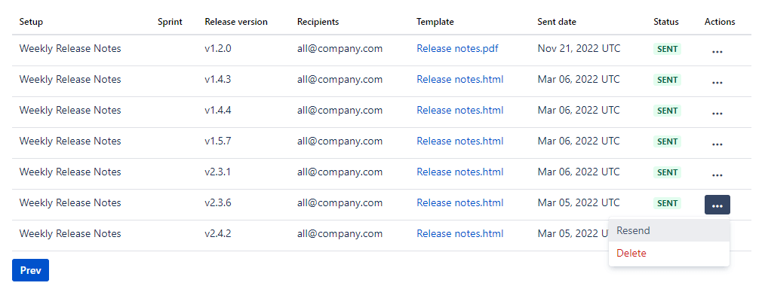Close the active actions menu on v2.3.6 row
This screenshot has height=298, width=765.
point(717,205)
